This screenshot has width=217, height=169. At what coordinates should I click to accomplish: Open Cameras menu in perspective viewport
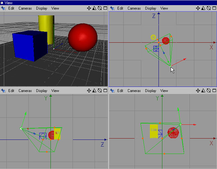point(25,8)
